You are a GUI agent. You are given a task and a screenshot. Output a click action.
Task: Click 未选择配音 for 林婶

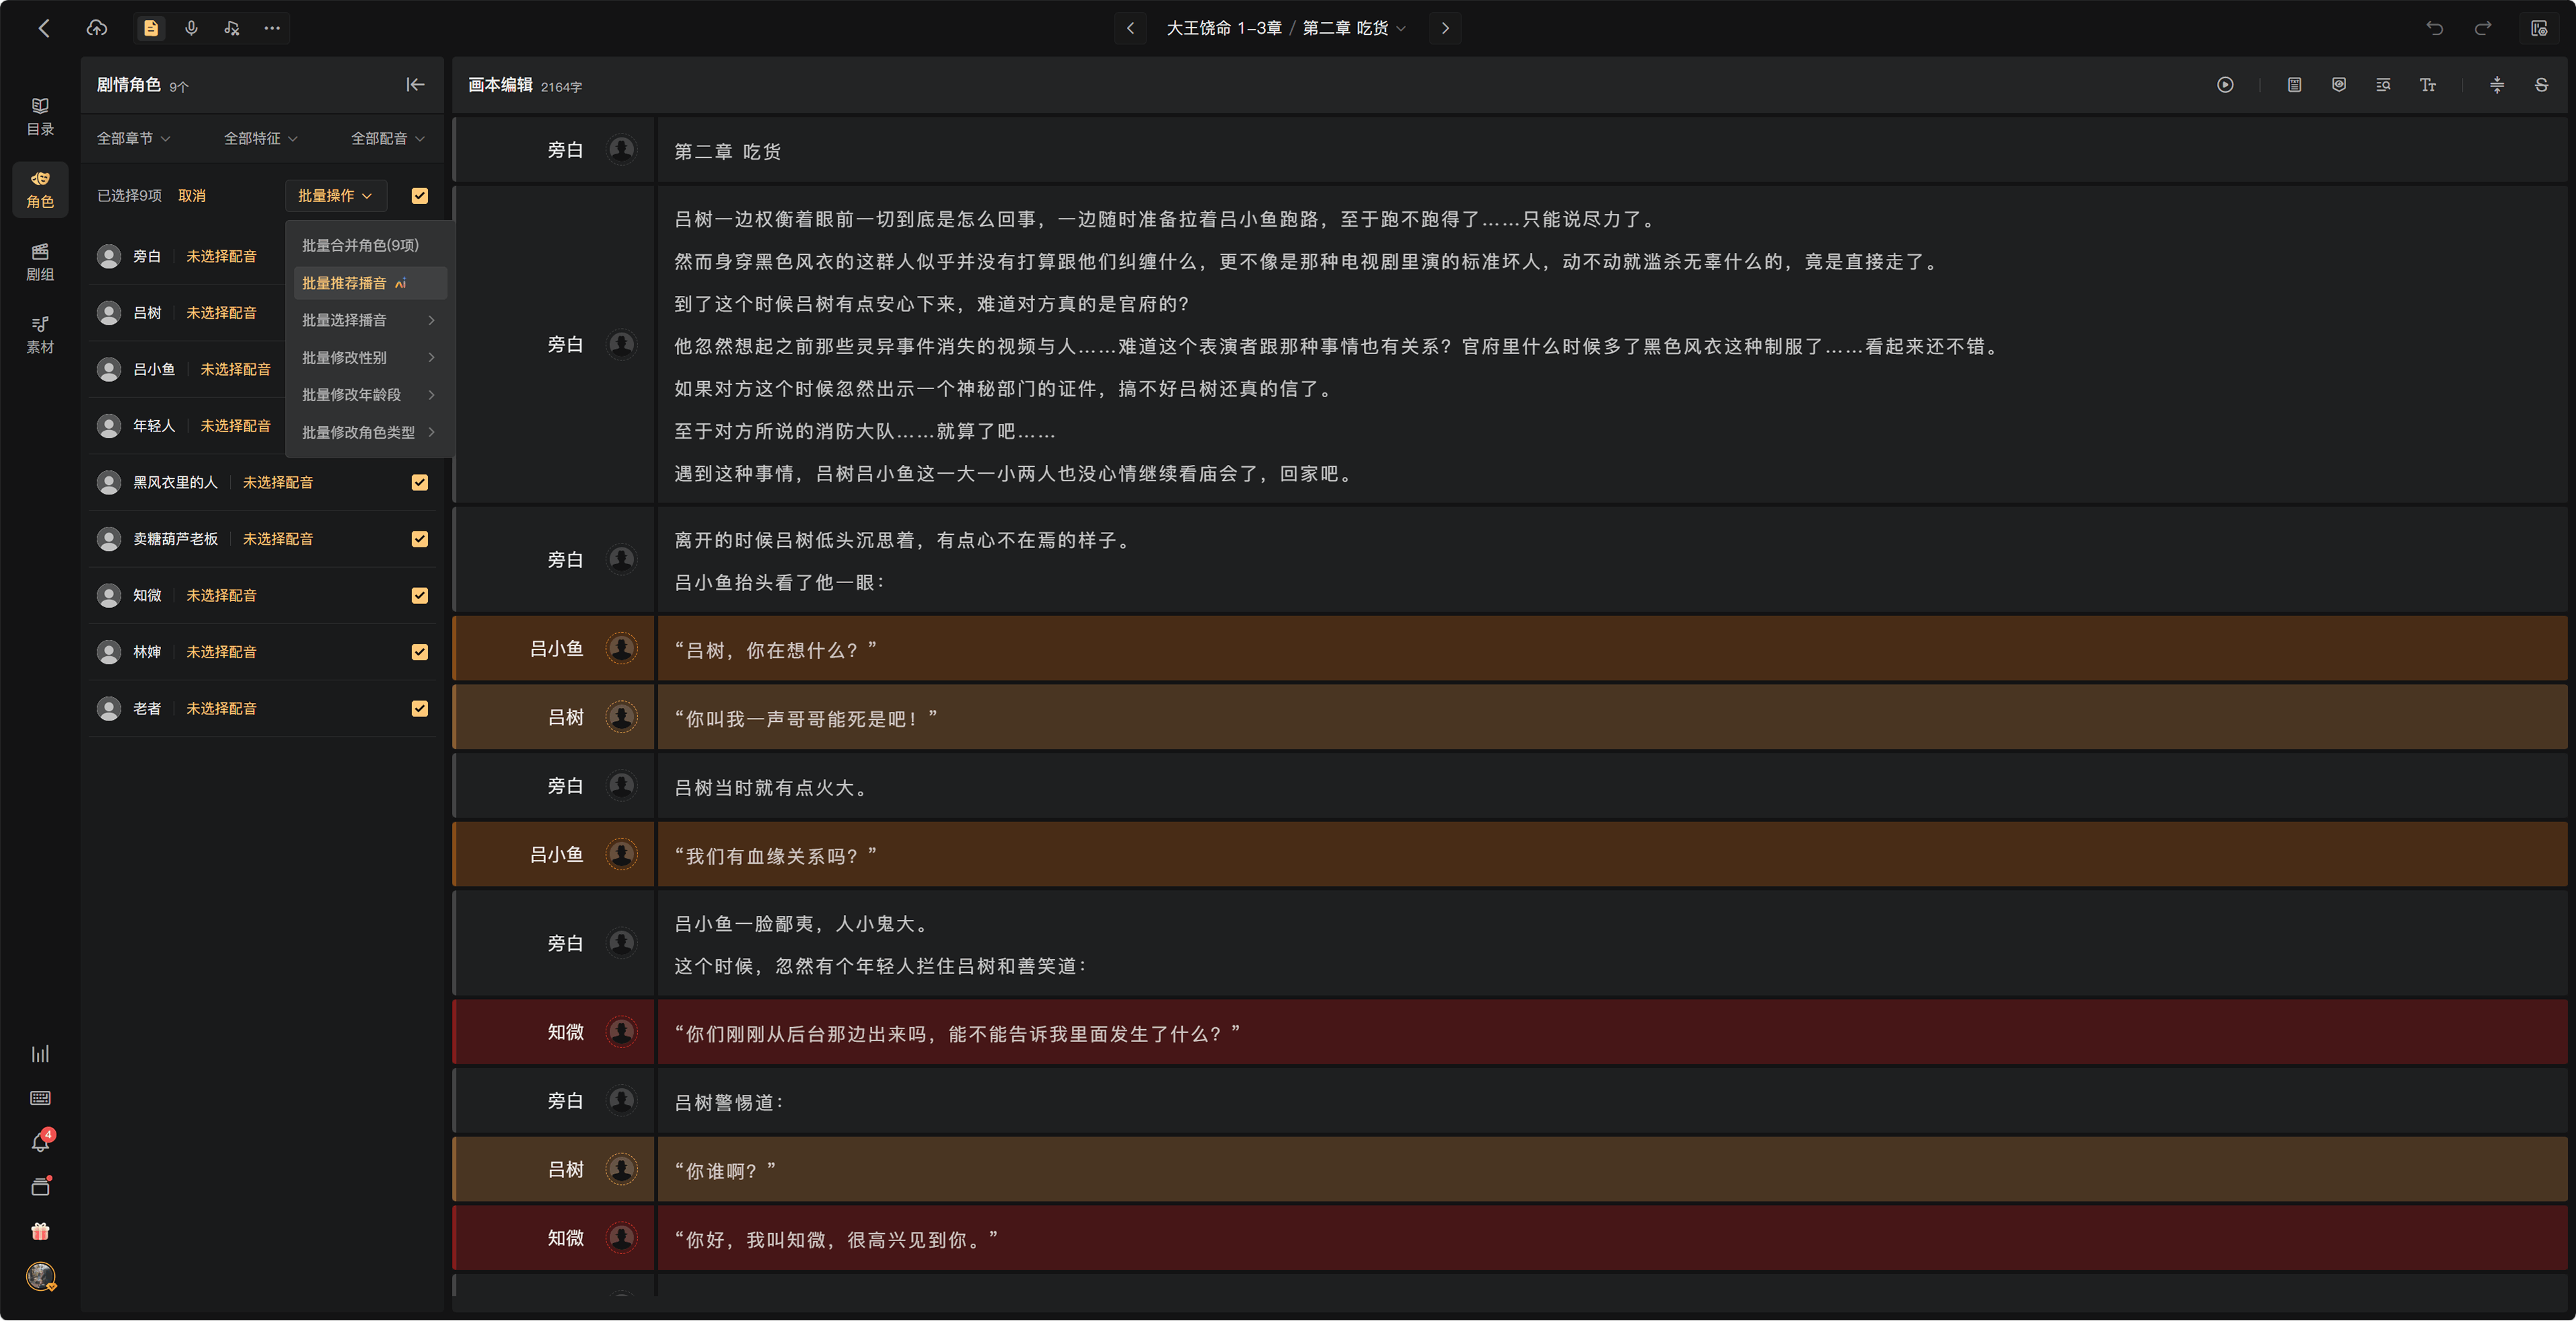(x=221, y=652)
